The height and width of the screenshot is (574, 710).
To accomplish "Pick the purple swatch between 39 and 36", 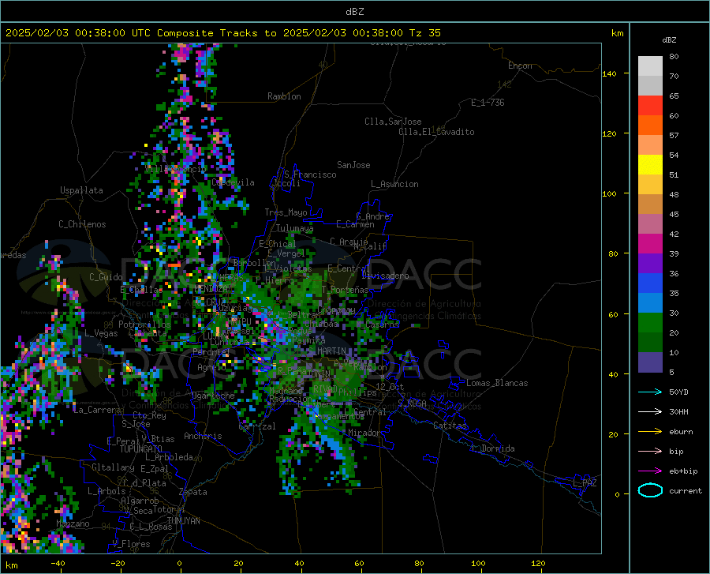I will [x=650, y=264].
